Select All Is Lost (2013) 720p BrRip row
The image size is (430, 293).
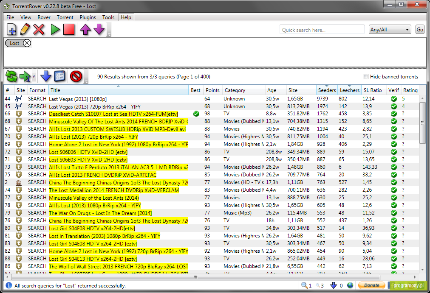click(212, 137)
